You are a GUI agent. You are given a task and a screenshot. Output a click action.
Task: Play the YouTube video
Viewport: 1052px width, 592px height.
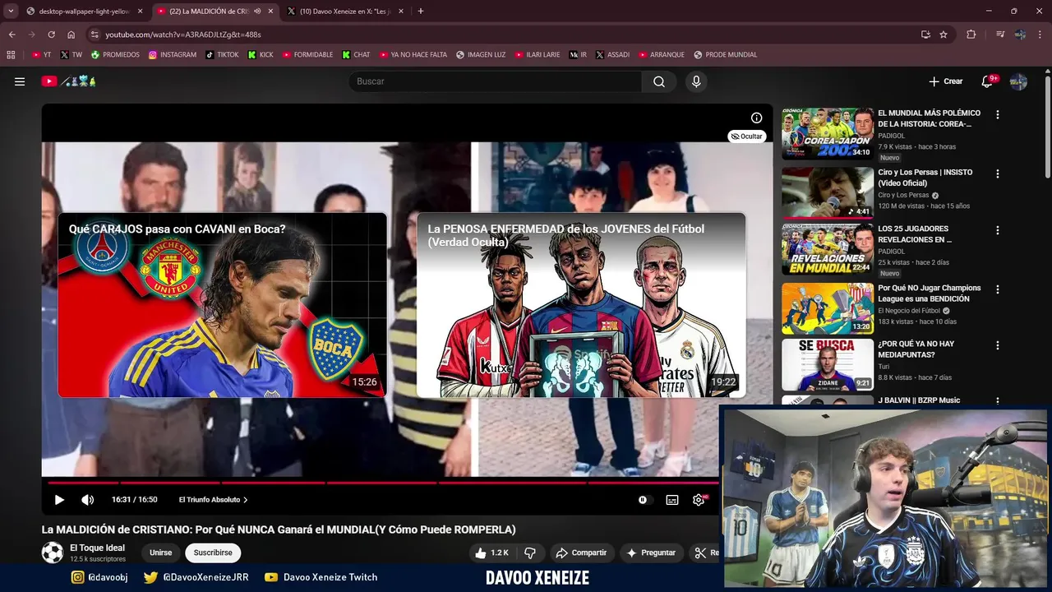[59, 500]
